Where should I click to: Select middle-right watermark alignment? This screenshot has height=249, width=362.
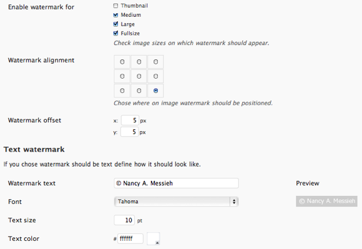coord(155,76)
